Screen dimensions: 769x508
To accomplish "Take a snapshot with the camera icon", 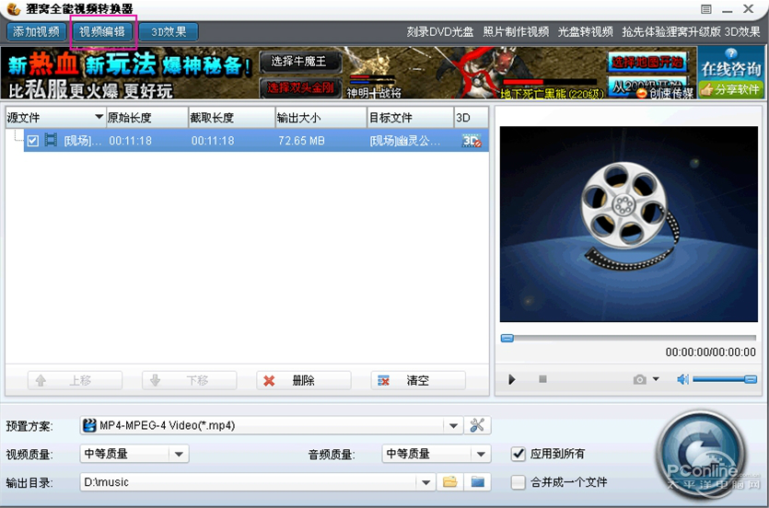I will point(639,379).
